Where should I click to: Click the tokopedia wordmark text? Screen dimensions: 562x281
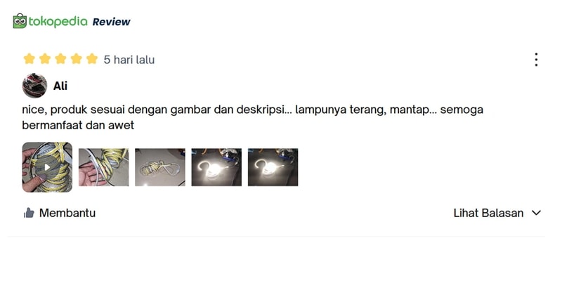(58, 22)
